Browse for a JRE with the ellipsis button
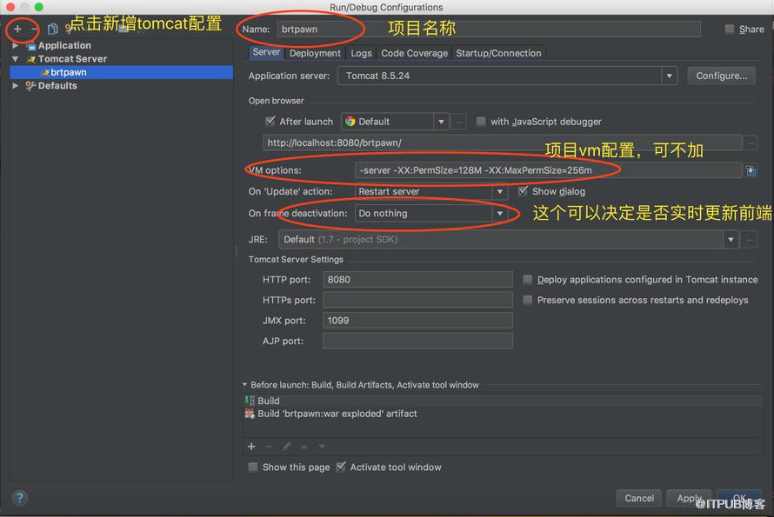This screenshot has height=517, width=774. click(x=750, y=240)
